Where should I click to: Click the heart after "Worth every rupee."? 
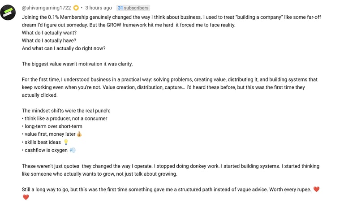[316, 190]
